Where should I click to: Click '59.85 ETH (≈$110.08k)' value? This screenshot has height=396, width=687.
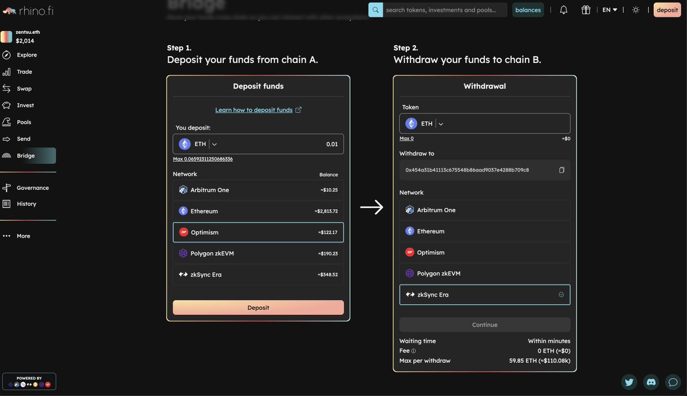coord(540,361)
